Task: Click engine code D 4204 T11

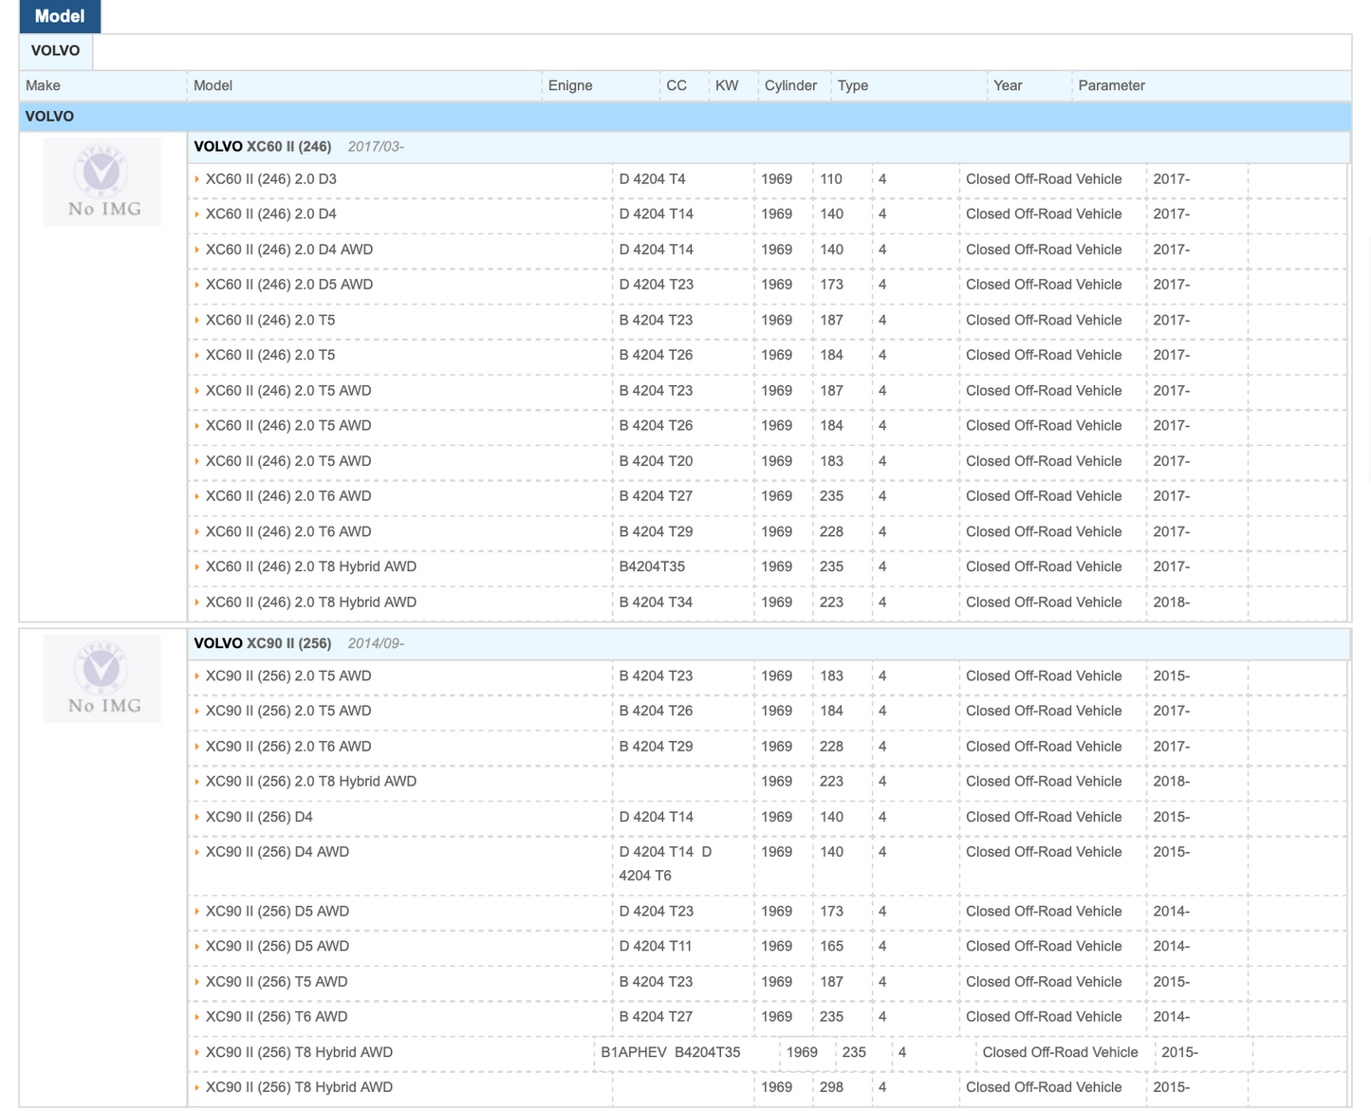Action: pos(656,947)
